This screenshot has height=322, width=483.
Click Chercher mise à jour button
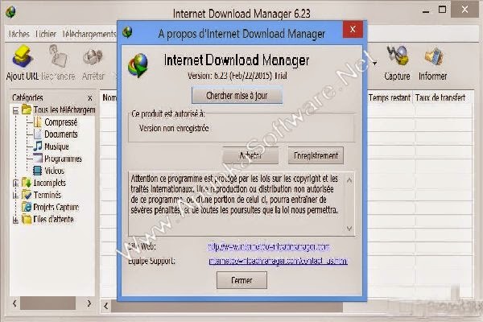237,96
